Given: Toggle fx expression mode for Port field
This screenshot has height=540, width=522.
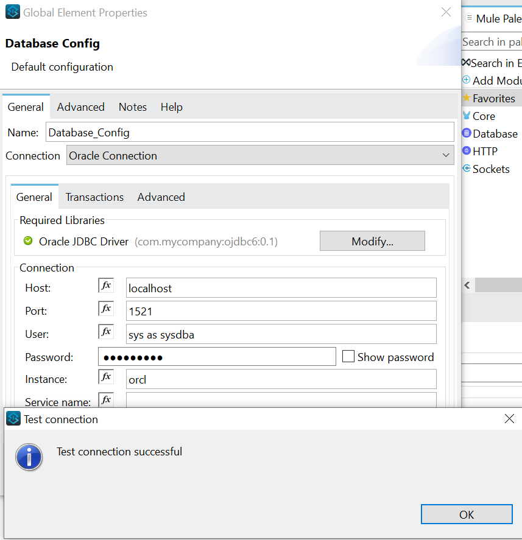Looking at the screenshot, I should [x=106, y=308].
